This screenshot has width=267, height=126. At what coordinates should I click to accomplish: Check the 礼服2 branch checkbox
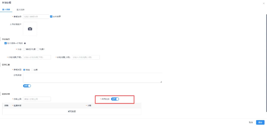[x=38, y=49]
